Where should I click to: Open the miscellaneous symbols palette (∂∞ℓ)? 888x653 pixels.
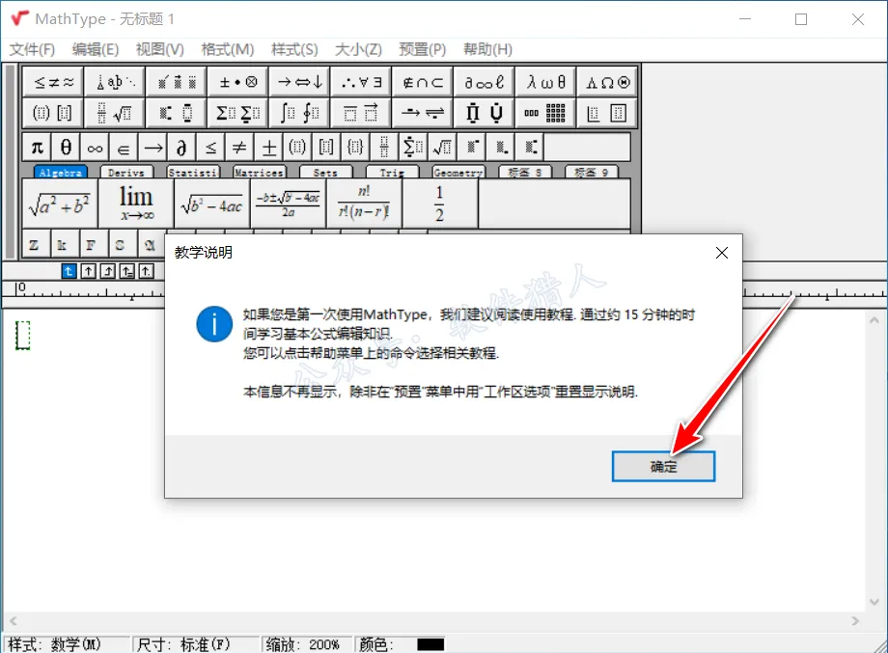[485, 82]
